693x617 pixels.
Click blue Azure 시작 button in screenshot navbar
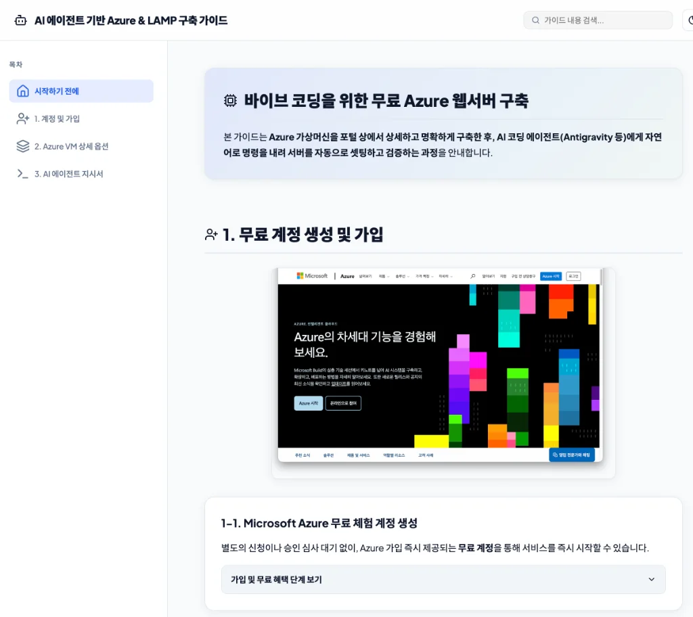551,276
